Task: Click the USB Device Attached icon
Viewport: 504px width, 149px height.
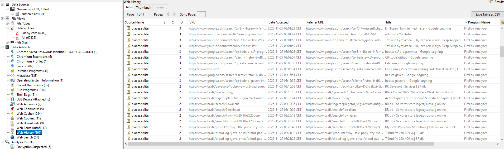Action: (x=12, y=99)
